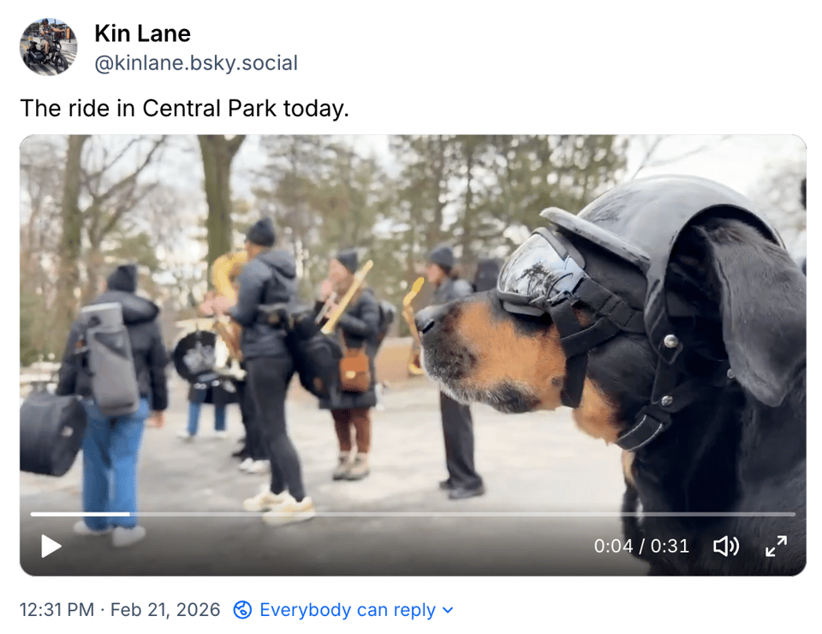The height and width of the screenshot is (634, 822).
Task: Mute the video with speaker icon
Action: coord(726,546)
